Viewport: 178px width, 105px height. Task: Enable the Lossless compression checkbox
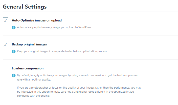(6, 68)
